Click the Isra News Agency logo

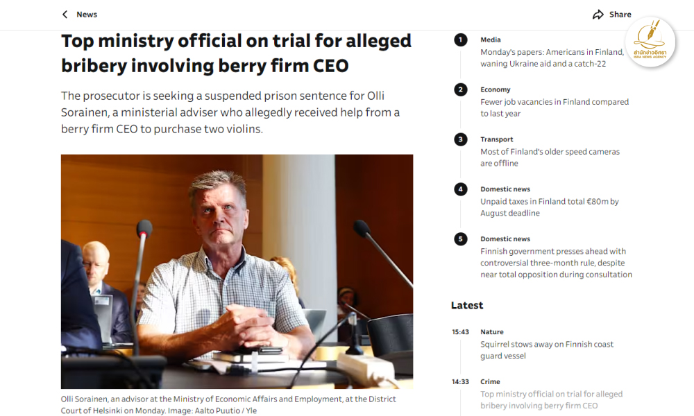650,42
